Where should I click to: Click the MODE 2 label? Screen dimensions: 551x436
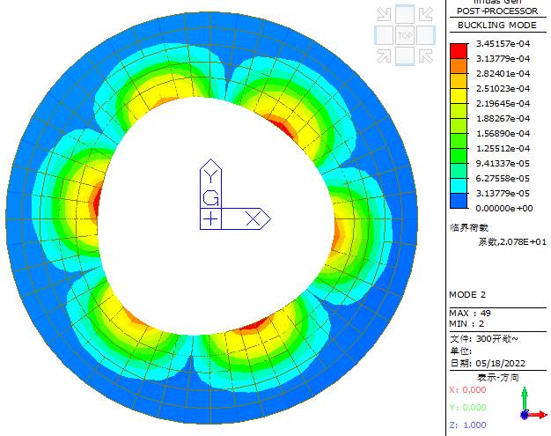pyautogui.click(x=467, y=295)
